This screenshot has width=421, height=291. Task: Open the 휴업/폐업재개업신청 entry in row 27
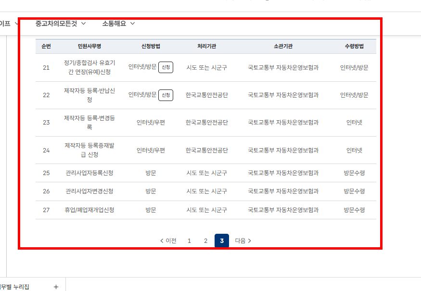pyautogui.click(x=90, y=210)
